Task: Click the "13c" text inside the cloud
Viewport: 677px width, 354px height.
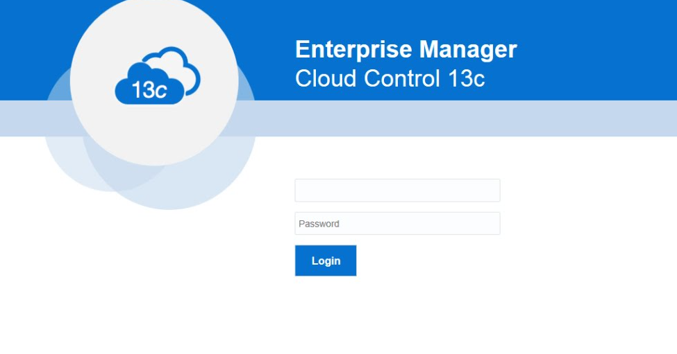Action: coord(149,90)
